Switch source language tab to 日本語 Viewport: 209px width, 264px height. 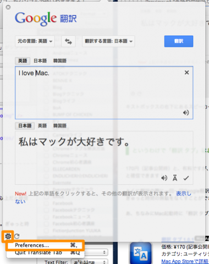[40, 61]
